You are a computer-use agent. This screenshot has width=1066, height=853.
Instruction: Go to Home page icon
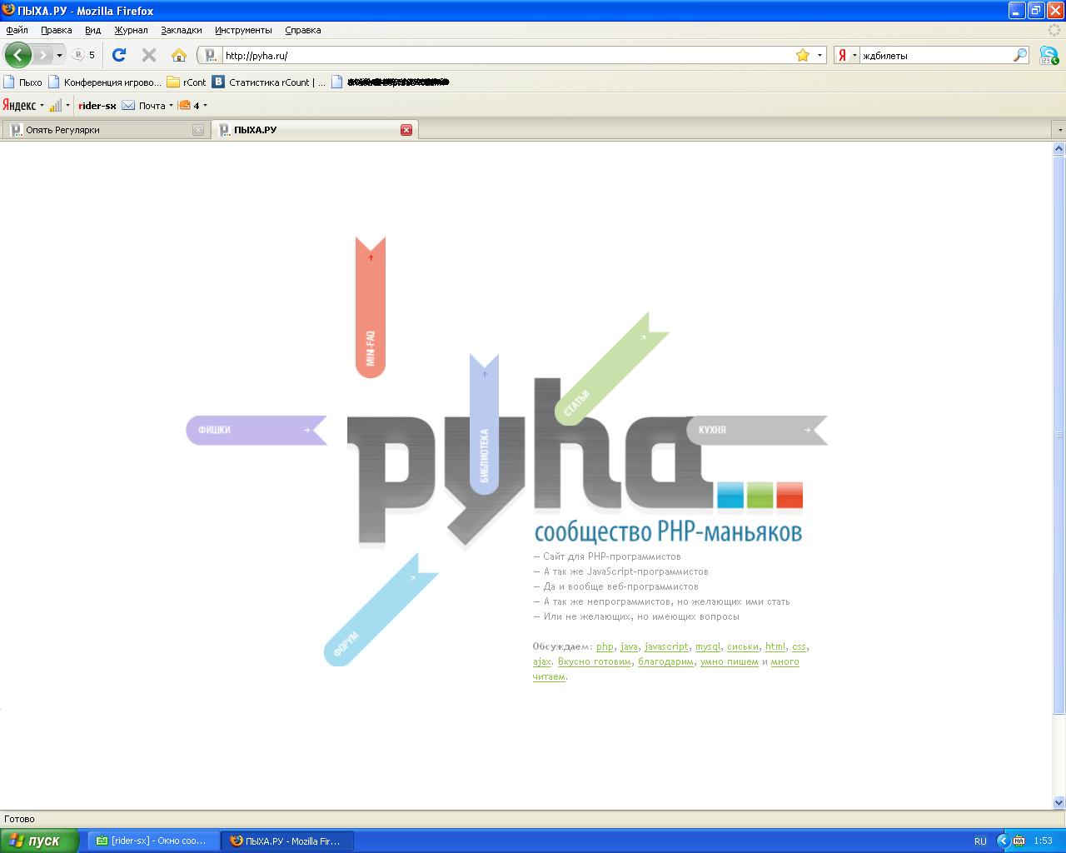[x=178, y=55]
